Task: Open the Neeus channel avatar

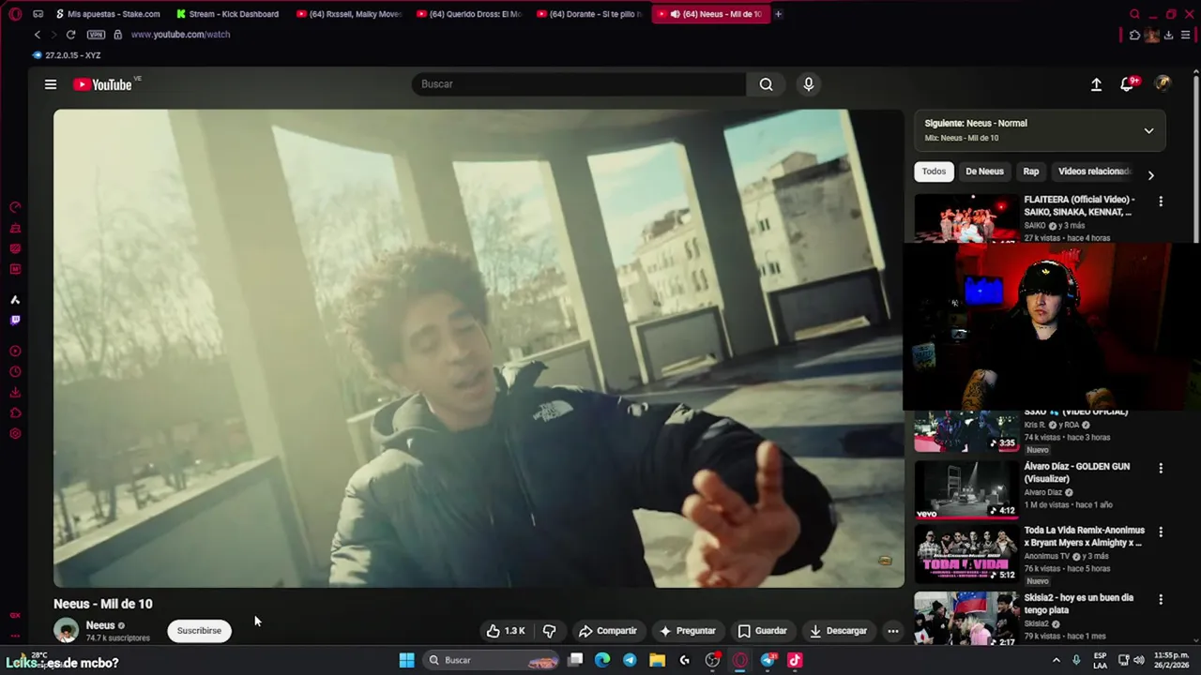Action: pyautogui.click(x=66, y=631)
